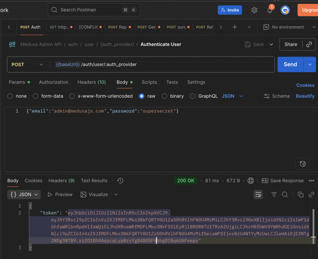Viewport: 318px width, 259px height.
Task: Select the raw body type
Action: coord(142,96)
